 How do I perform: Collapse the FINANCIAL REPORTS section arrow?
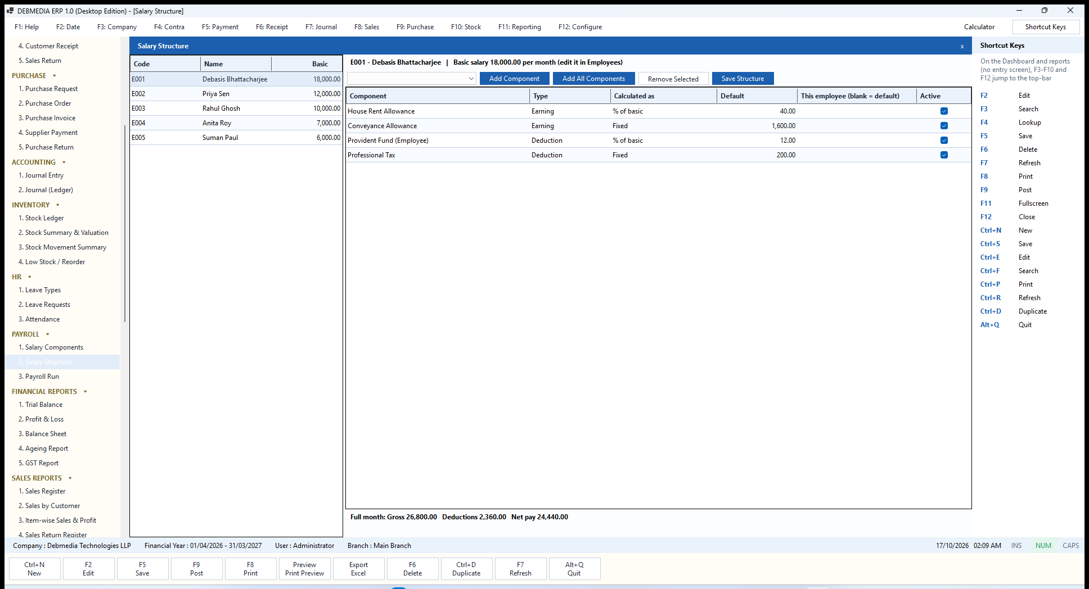[85, 392]
